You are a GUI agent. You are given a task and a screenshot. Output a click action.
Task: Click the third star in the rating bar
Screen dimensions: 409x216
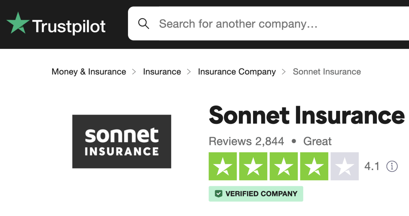click(283, 166)
